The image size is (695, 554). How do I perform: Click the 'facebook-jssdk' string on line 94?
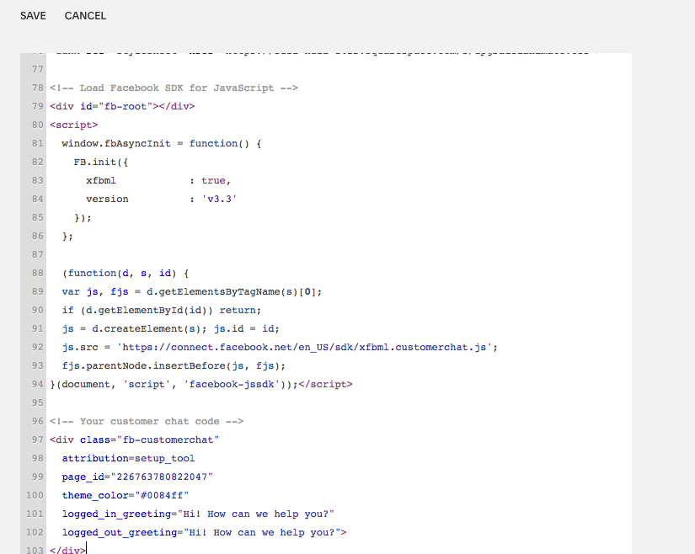tap(232, 385)
